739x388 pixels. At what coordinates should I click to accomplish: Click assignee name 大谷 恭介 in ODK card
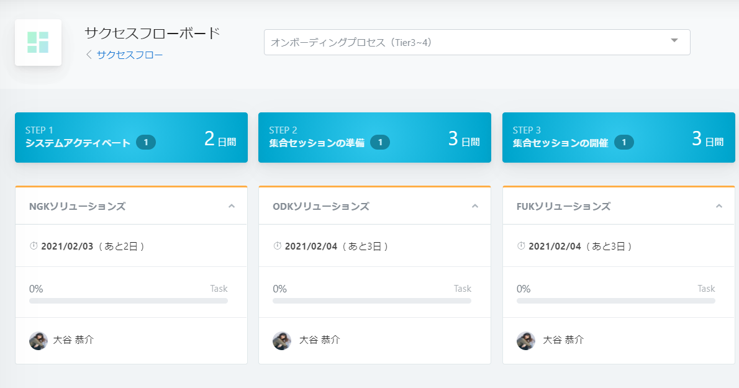(320, 340)
